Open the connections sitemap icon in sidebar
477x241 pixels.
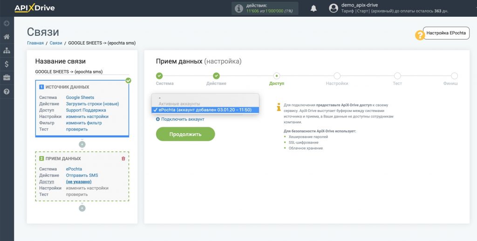[x=7, y=51]
